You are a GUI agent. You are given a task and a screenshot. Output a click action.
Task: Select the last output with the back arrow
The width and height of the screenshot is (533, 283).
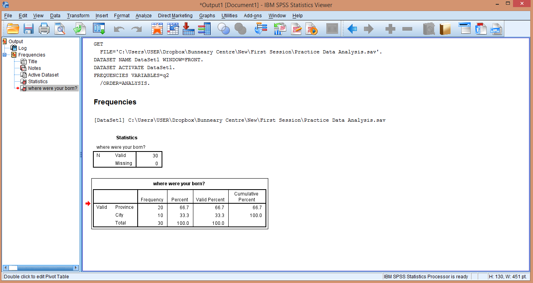coord(352,28)
